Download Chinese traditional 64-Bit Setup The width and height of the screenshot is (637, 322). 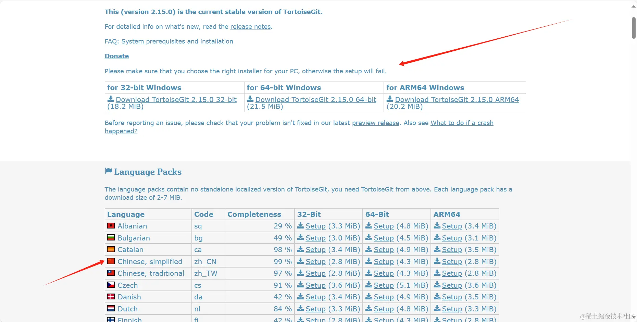pyautogui.click(x=384, y=273)
